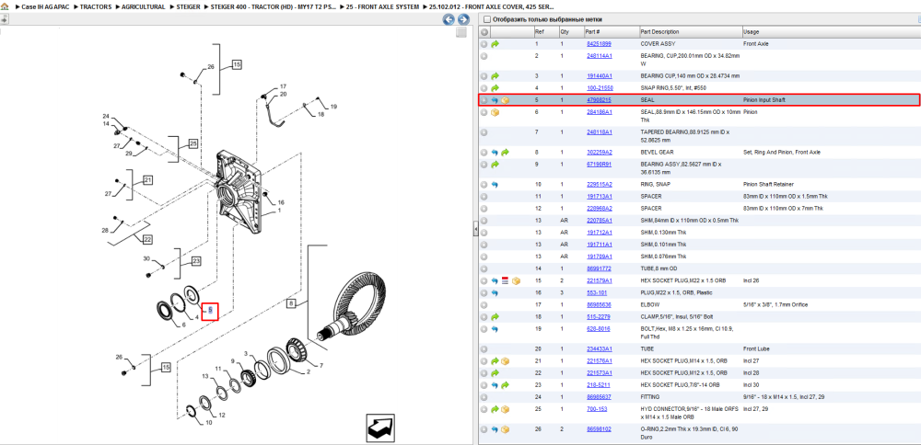Click blue arrow icon for BOLT 628-8016

495,329
